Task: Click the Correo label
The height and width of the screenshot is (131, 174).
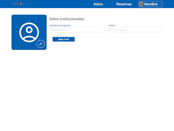Action: pyautogui.click(x=112, y=25)
